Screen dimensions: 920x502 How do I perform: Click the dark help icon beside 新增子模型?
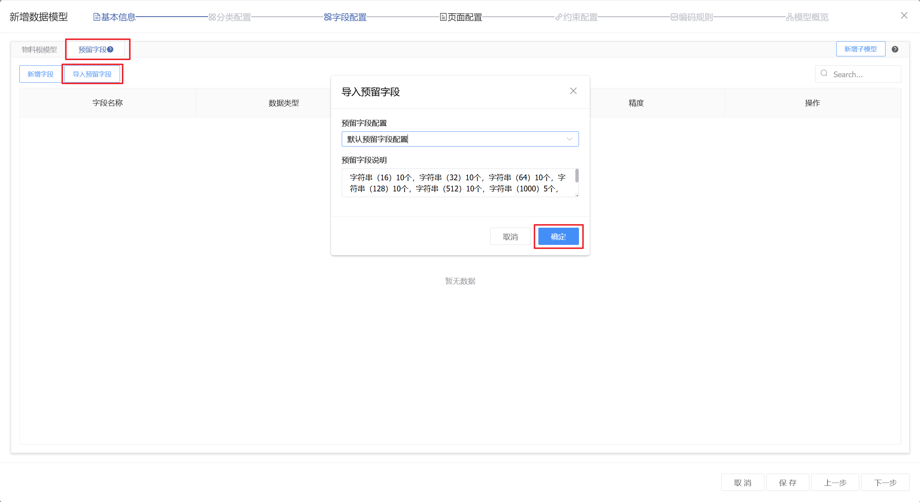tap(895, 49)
